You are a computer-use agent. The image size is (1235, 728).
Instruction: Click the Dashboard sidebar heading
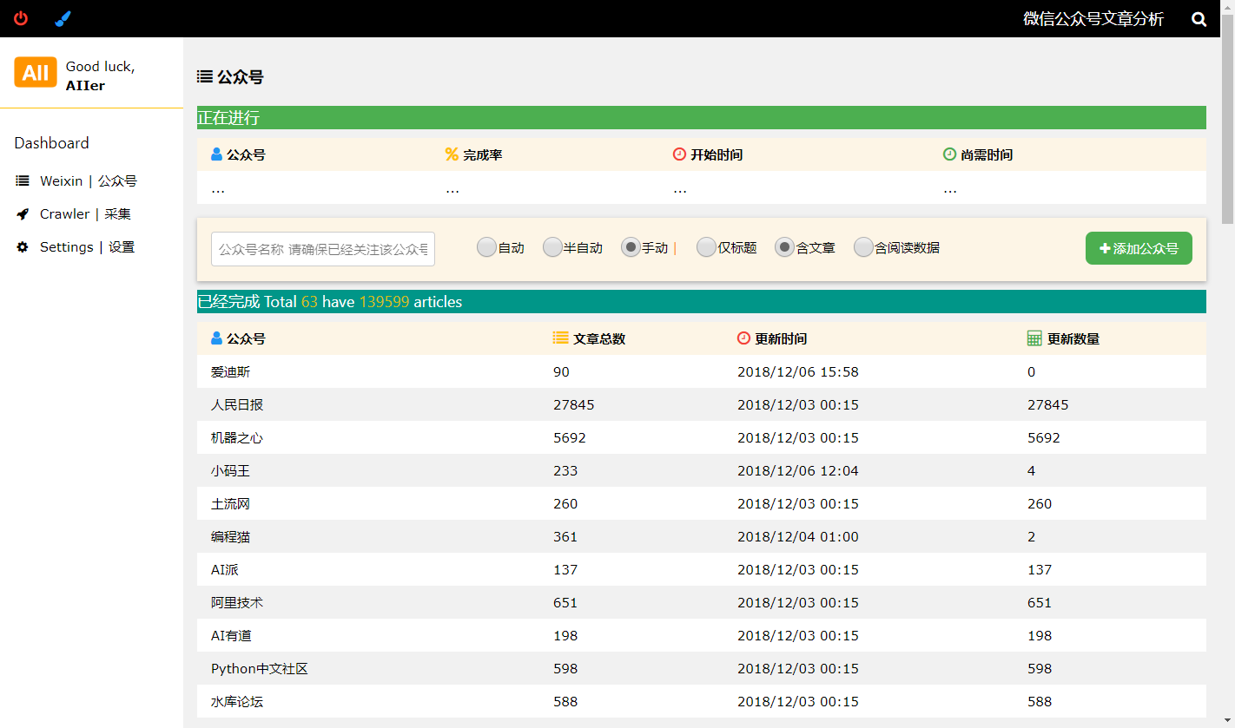(x=51, y=143)
